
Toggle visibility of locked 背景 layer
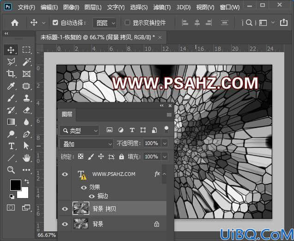pyautogui.click(x=65, y=224)
